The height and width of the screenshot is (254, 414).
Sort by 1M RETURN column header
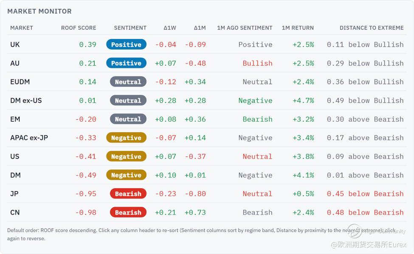tap(298, 28)
